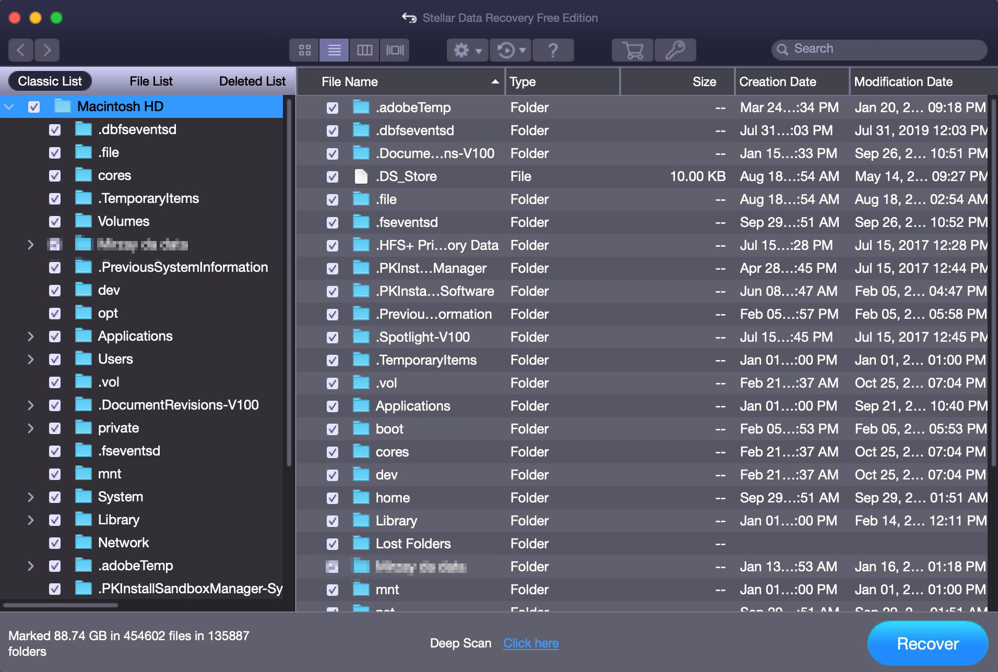Image resolution: width=998 pixels, height=672 pixels.
Task: Expand .DocumentRevisions-V100 in the tree
Action: pyautogui.click(x=30, y=405)
